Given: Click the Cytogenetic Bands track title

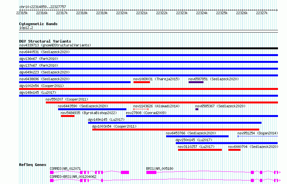Looking at the screenshot, I should click(38, 24).
